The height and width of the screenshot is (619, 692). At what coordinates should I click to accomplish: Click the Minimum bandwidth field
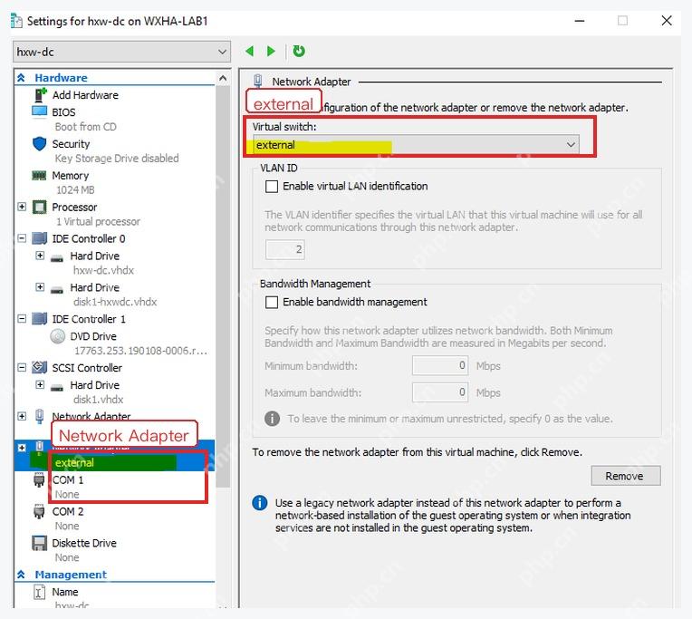pos(440,365)
